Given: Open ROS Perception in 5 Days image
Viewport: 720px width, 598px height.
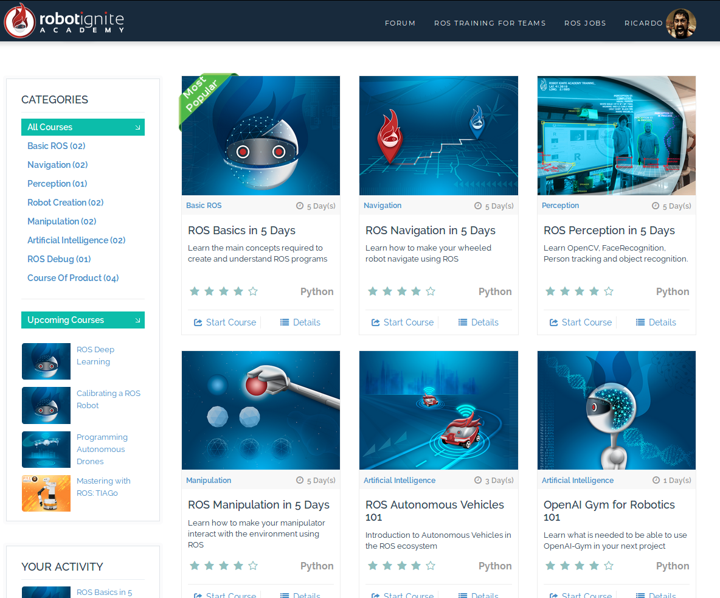Looking at the screenshot, I should tap(617, 136).
